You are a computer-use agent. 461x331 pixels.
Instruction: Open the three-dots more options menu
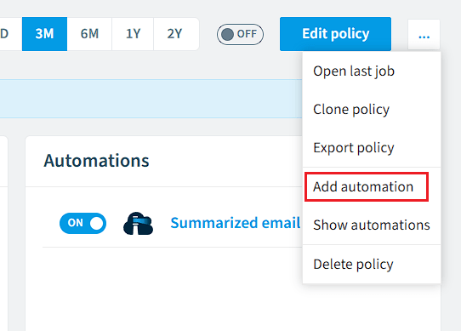[424, 34]
